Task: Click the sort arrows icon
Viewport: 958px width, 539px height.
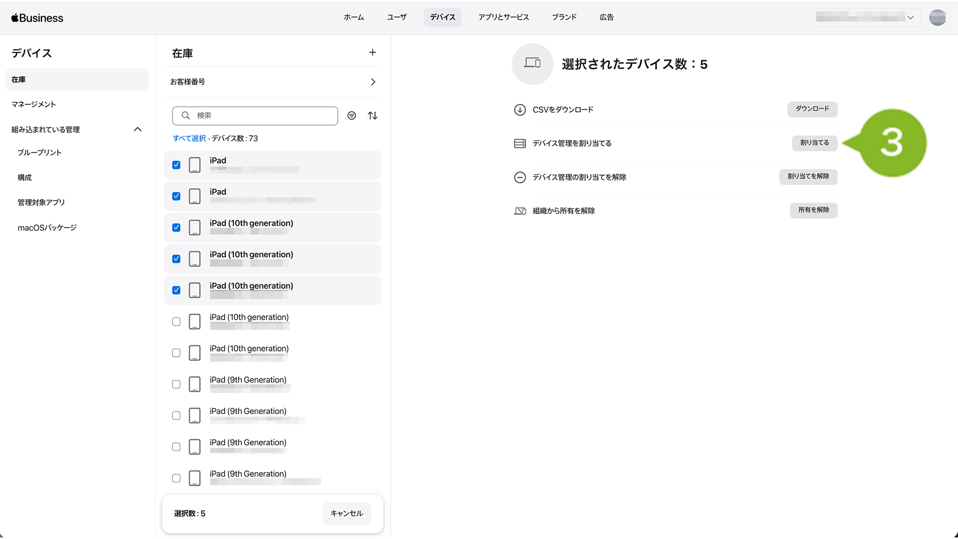Action: (372, 115)
